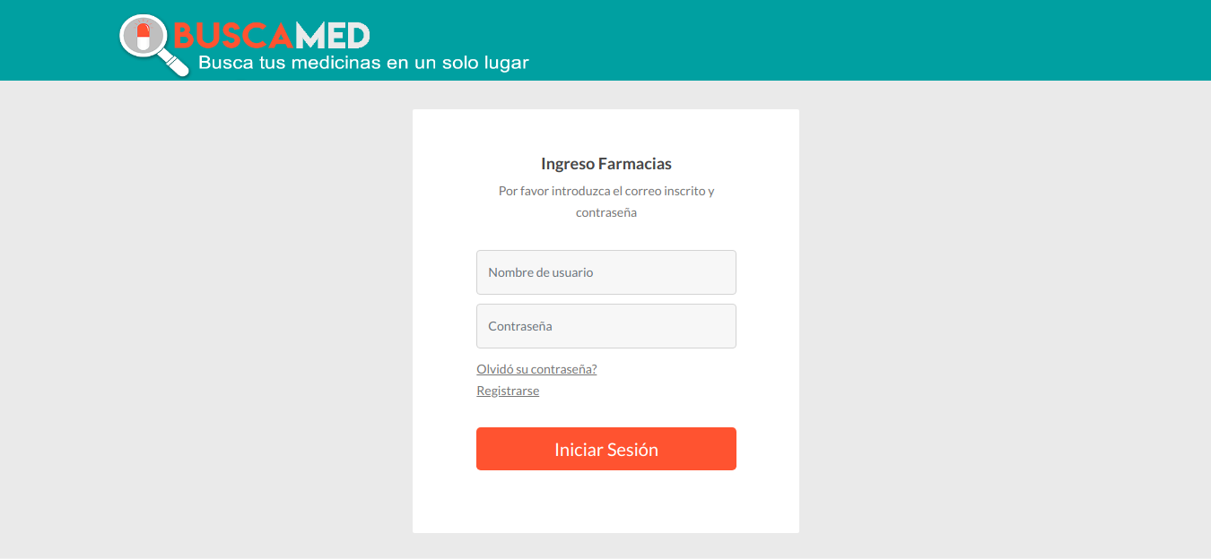Follow the Registrarse link
Viewport: 1211px width, 559px height.
[x=508, y=391]
